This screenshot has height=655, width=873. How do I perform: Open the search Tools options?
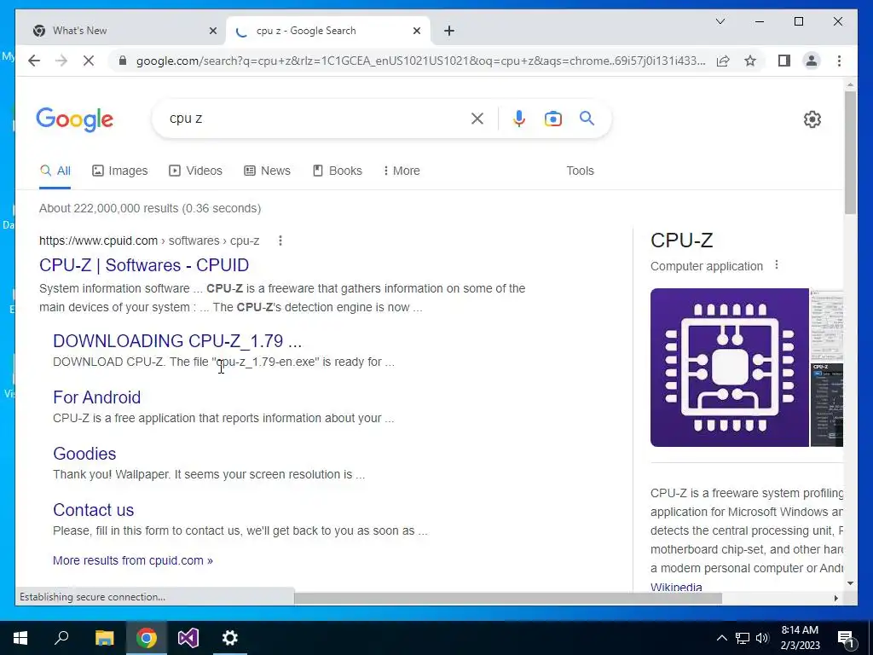point(580,171)
